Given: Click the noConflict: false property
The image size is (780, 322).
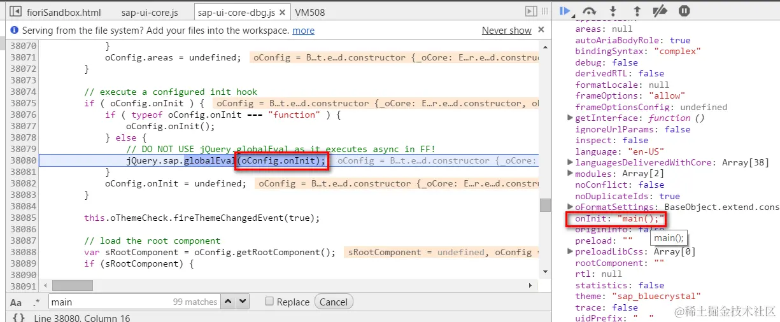Looking at the screenshot, I should click(x=620, y=185).
